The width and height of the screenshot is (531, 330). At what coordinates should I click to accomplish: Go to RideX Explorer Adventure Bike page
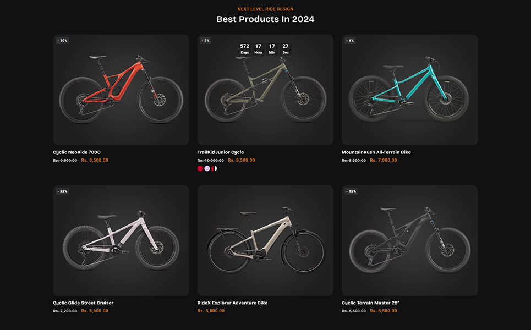(232, 302)
